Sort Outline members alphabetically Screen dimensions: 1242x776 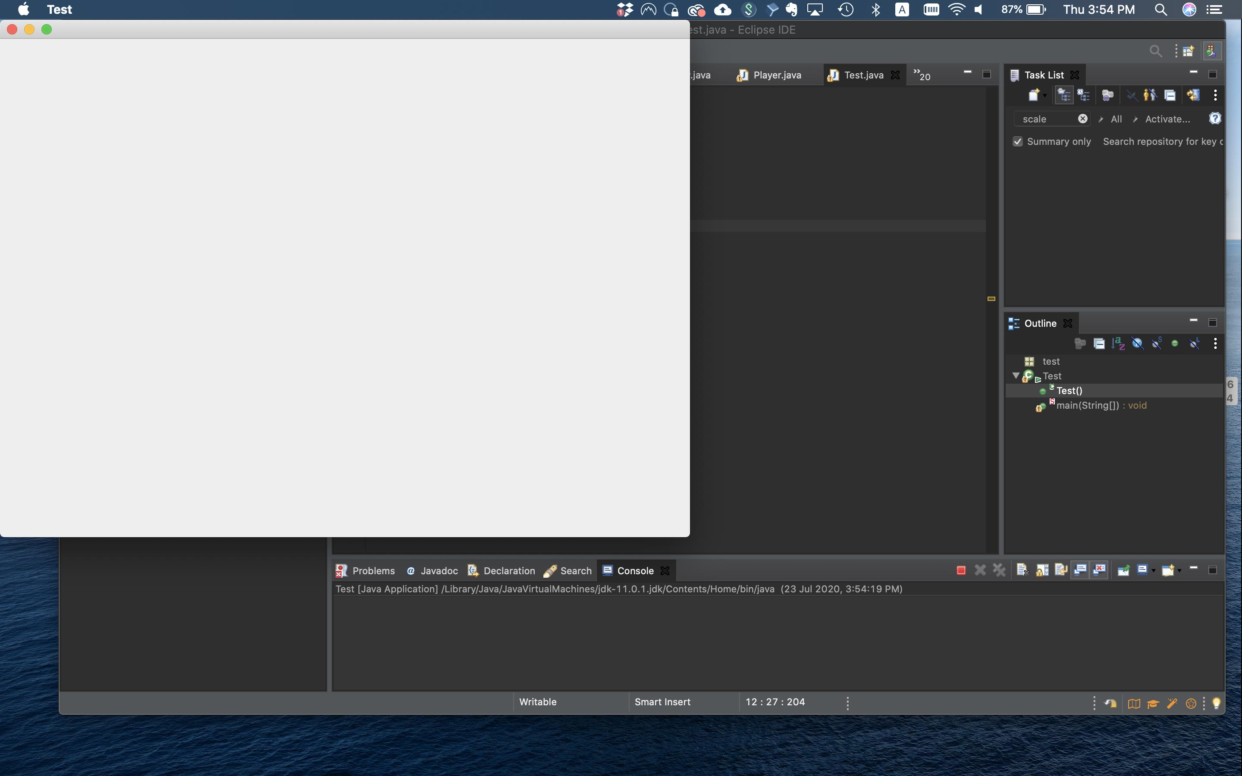point(1118,343)
